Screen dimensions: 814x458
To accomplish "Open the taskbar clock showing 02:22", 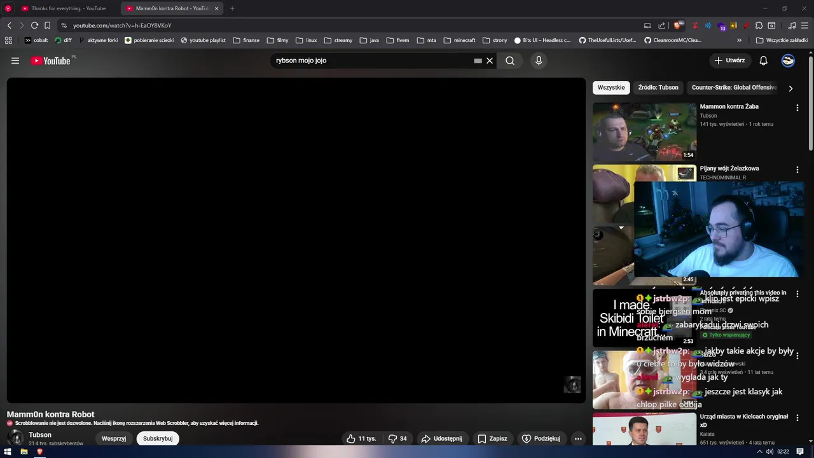I will [783, 452].
